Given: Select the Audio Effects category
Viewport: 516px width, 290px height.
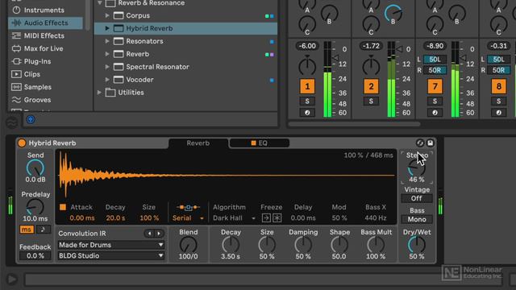Looking at the screenshot, I should click(x=45, y=23).
